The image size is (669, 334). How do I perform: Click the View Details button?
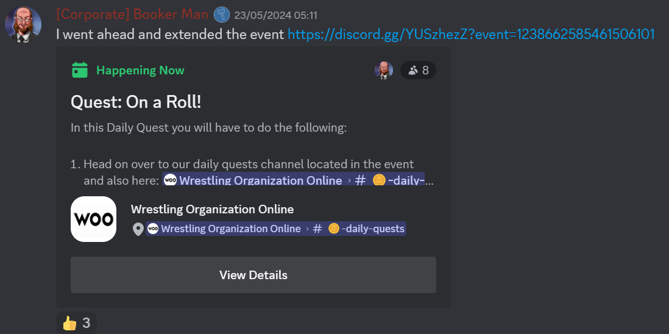[x=253, y=275]
